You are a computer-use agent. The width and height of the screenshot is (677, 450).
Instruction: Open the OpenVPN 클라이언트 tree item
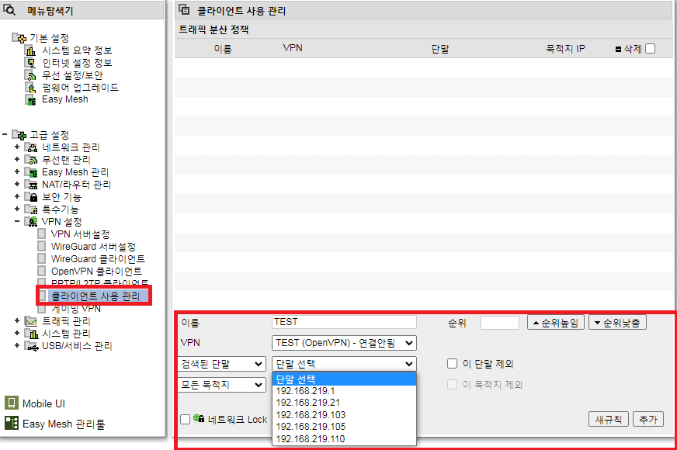pyautogui.click(x=96, y=272)
